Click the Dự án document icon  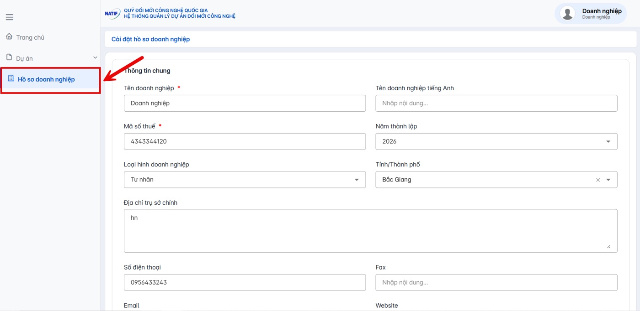pos(9,57)
